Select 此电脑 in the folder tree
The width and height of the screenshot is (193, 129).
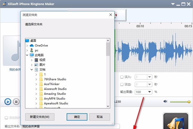pyautogui.click(x=39, y=55)
